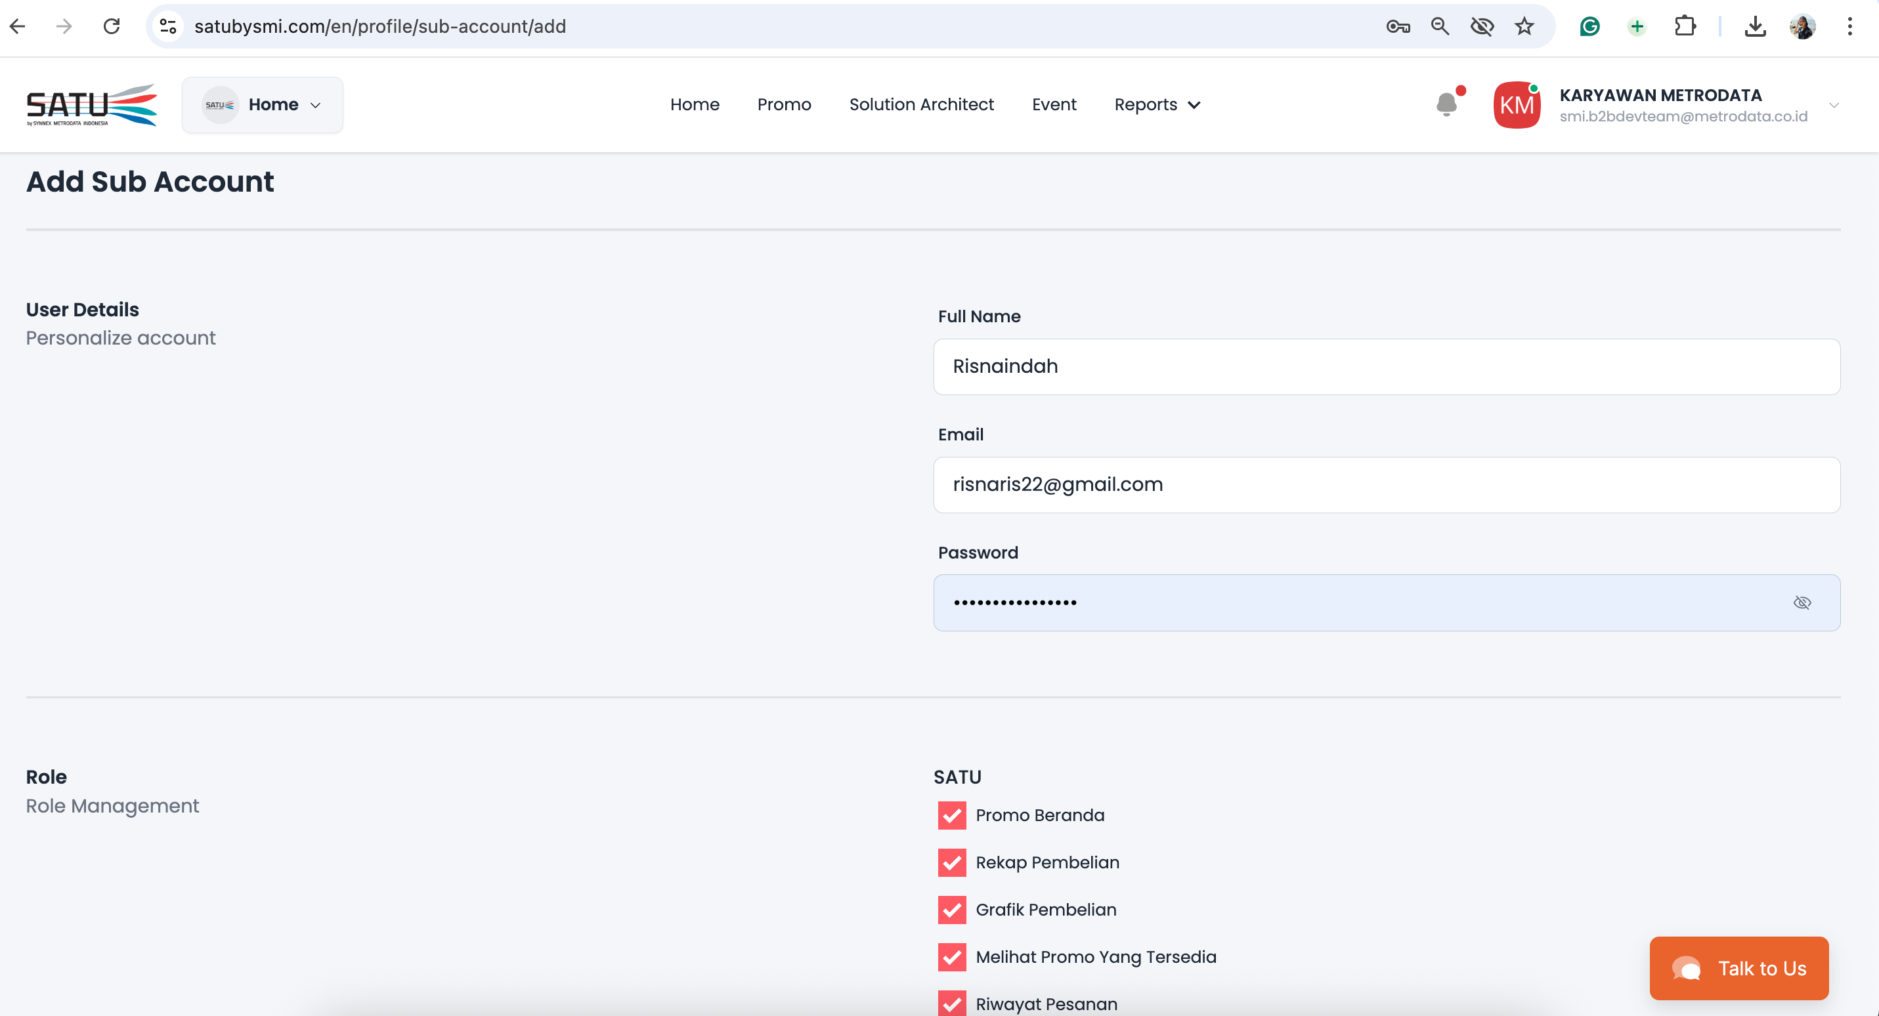This screenshot has width=1879, height=1016.
Task: Expand the Karyawan Metrodata account chevron
Action: tap(1834, 105)
